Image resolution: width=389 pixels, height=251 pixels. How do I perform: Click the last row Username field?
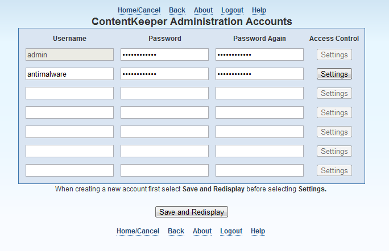(x=69, y=170)
